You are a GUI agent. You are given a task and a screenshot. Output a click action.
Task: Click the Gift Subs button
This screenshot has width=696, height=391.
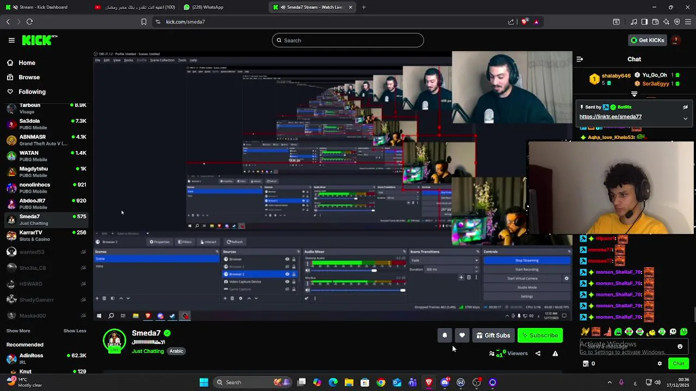[493, 336]
